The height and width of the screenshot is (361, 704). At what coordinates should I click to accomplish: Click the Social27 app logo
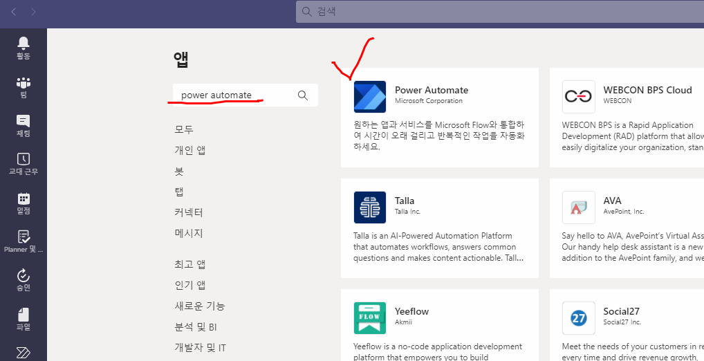point(578,318)
